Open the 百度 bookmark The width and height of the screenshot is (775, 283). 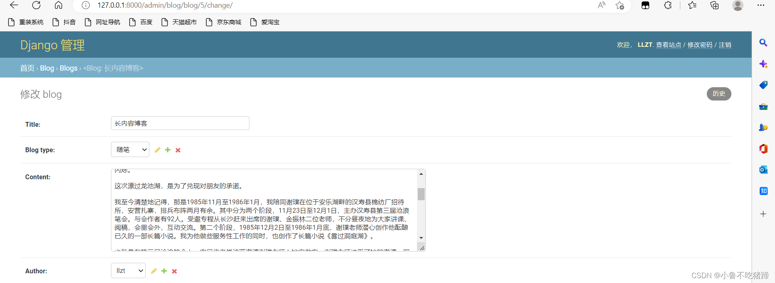[x=141, y=22]
